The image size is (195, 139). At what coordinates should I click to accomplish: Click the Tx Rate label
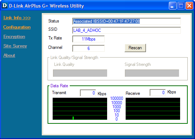[55, 38]
